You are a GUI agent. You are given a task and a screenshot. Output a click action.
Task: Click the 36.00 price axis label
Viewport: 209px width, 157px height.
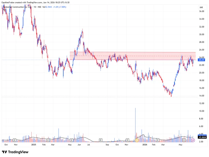click(x=202, y=11)
